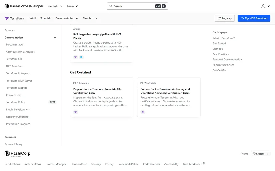Open Terraform Associate 004 Certification Exam card
Image resolution: width=275 pixels, height=171 pixels.
click(101, 97)
